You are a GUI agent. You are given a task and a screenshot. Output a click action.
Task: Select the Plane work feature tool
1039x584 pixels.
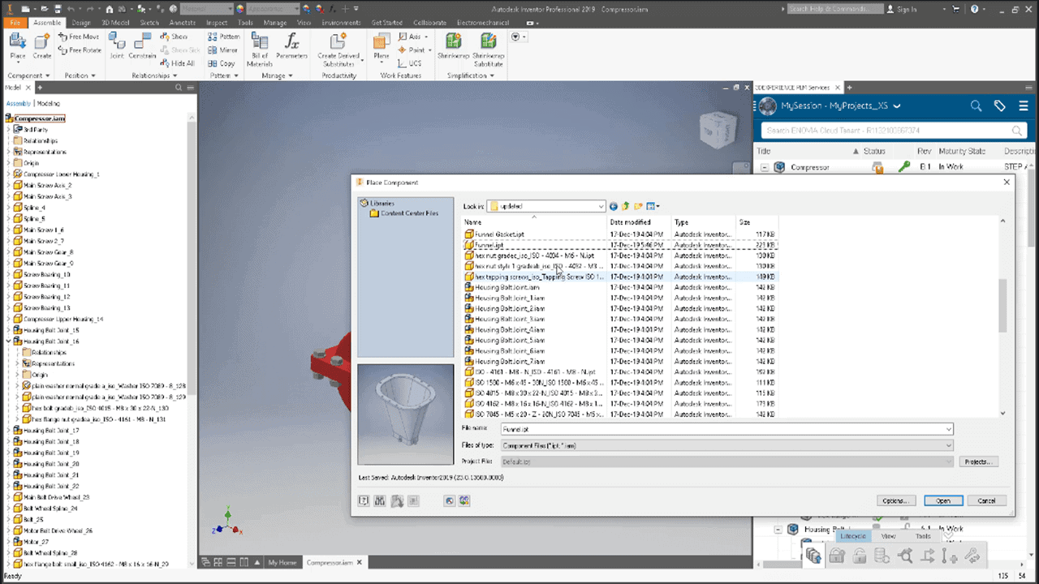point(382,46)
